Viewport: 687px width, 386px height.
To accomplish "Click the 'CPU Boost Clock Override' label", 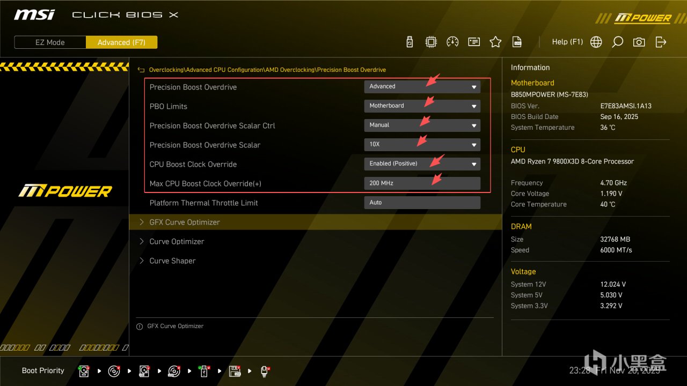I will 193,164.
